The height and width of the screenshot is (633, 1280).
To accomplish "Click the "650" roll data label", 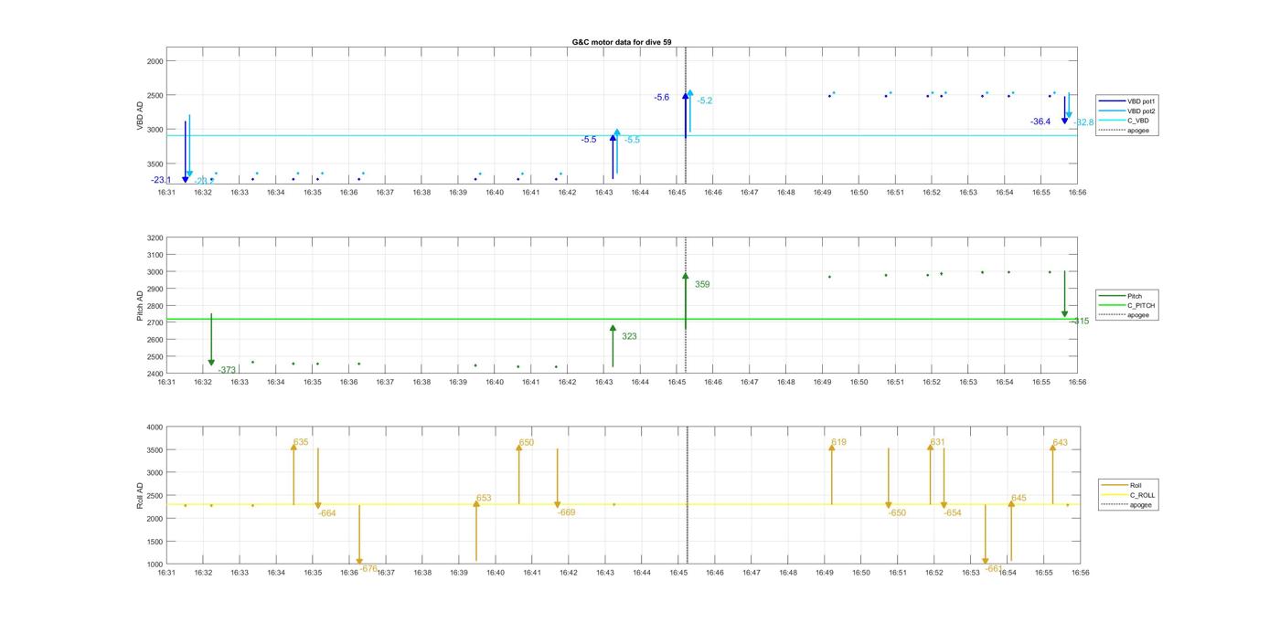I will (527, 442).
